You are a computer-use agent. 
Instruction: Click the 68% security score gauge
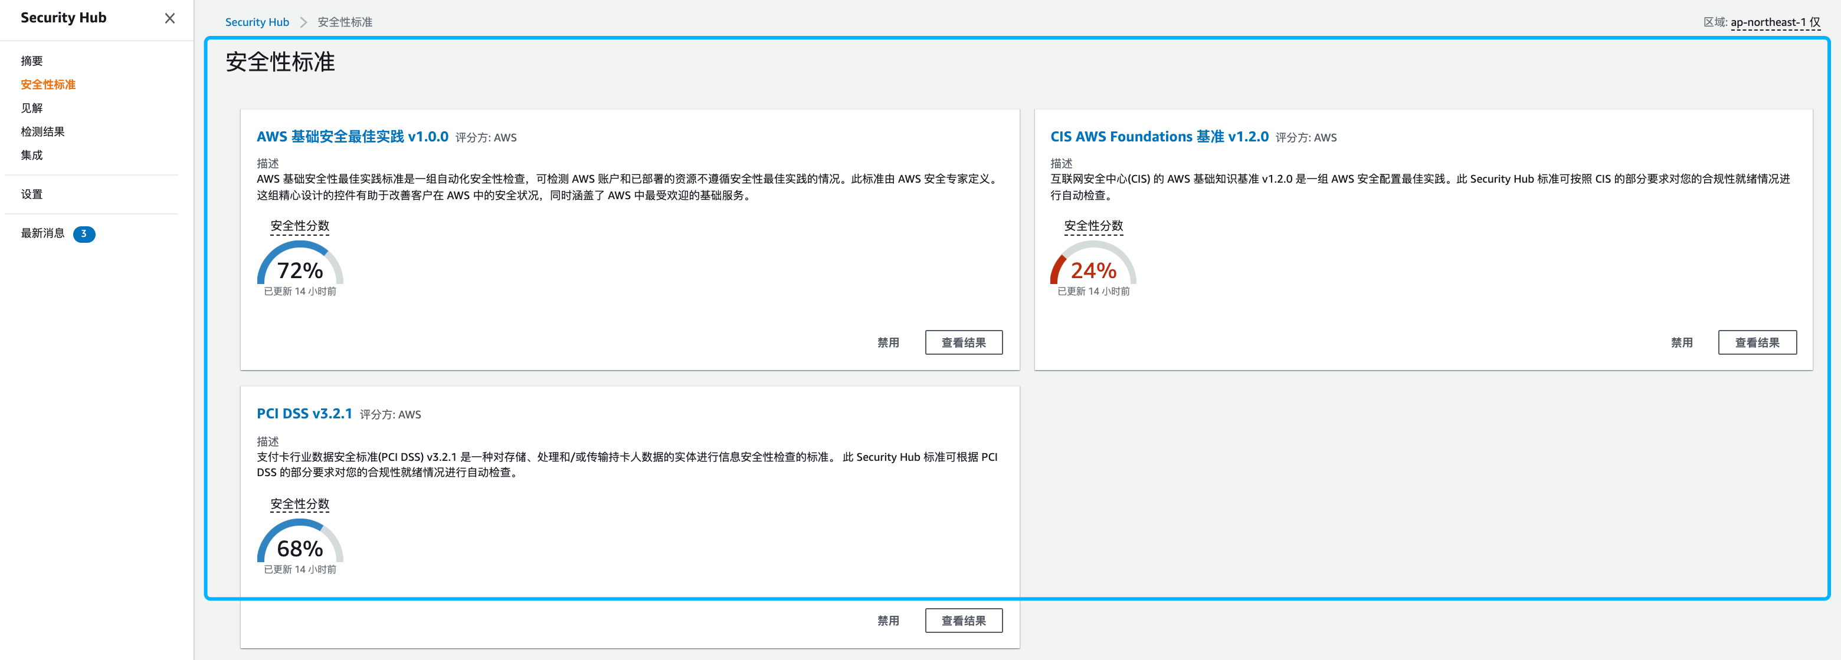click(299, 544)
